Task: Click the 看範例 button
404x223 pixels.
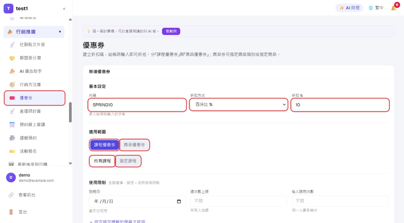Action: pyautogui.click(x=171, y=31)
